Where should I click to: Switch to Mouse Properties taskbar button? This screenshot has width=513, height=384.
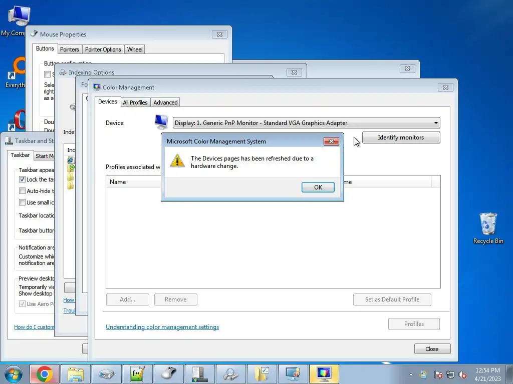pyautogui.click(x=168, y=374)
